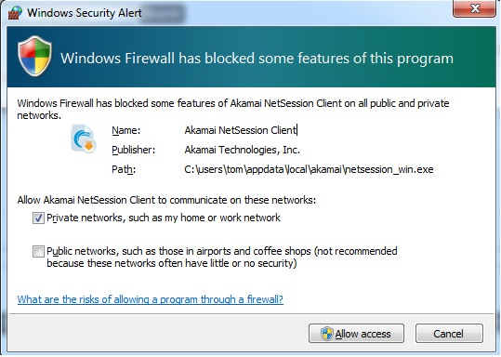This screenshot has width=501, height=357.
Task: Click the Publisher: label
Action: click(x=134, y=150)
